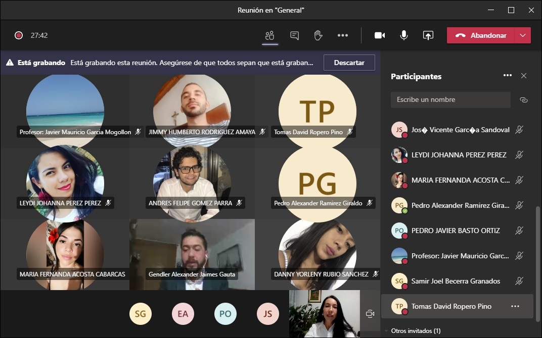Expand the dropdown arrow beside Abandonar
Viewport: 542px width, 338px height.
click(x=523, y=35)
